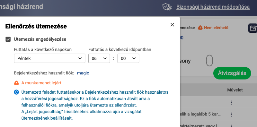
Task: Click the orange session expired warning icon
Action: point(16,83)
